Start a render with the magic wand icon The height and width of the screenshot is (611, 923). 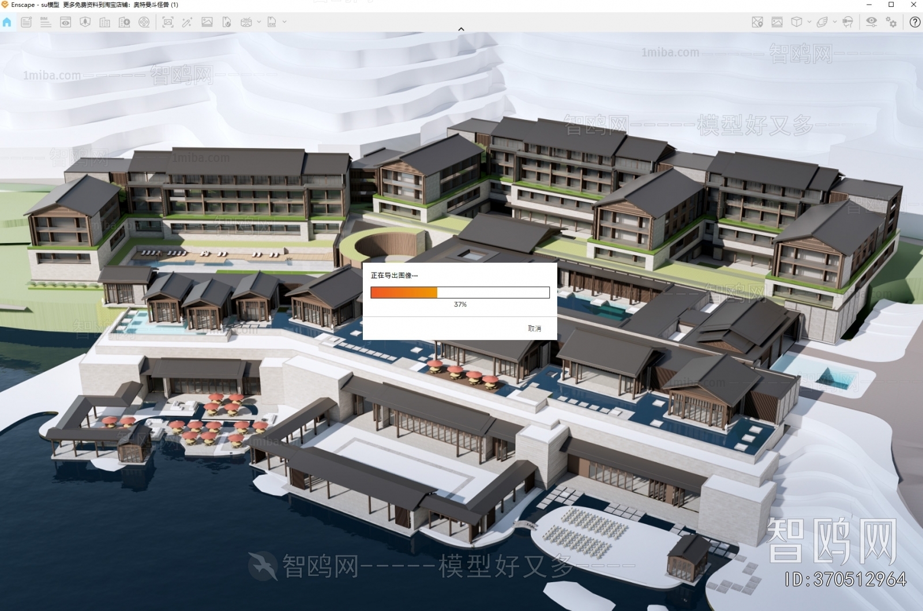coord(187,22)
